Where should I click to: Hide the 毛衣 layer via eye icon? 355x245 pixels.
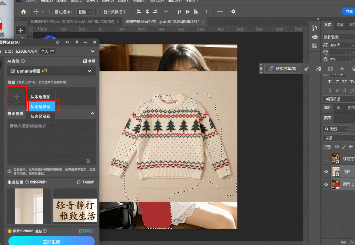pyautogui.click(x=326, y=171)
